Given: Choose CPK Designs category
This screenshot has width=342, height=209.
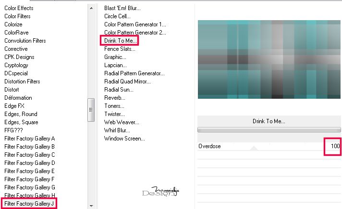Looking at the screenshot, I should 19,57.
